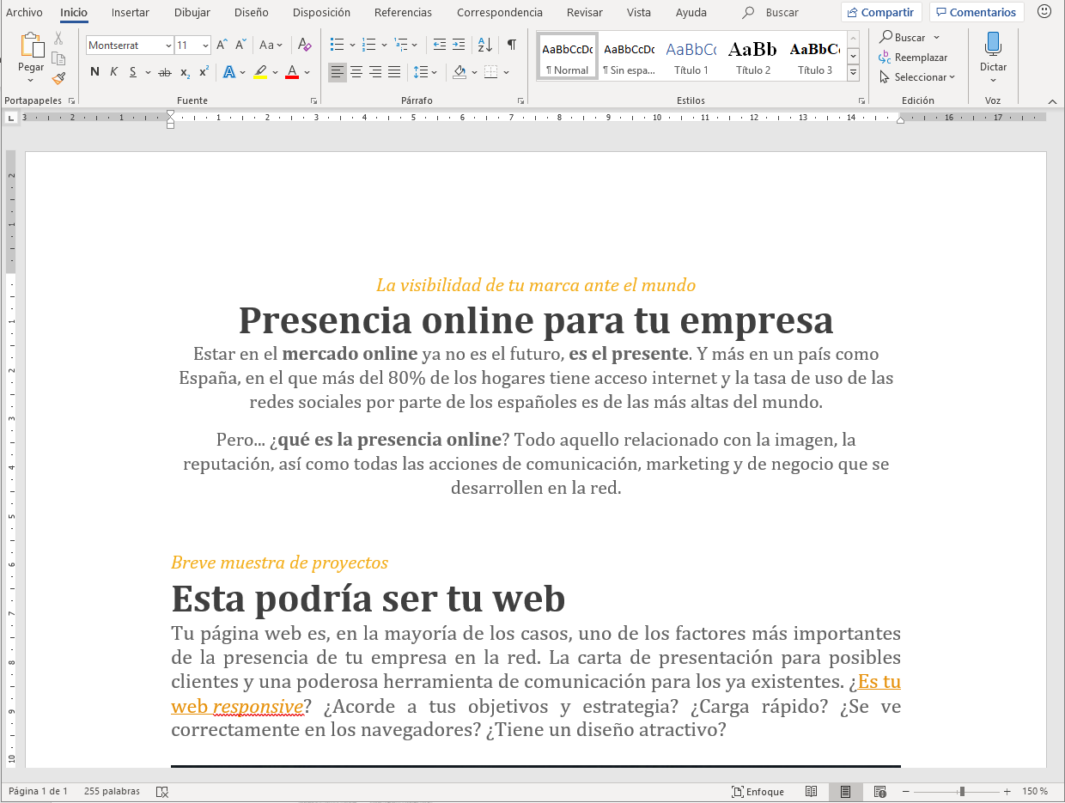Switch to the Diseño tab
Viewport: 1065px width, 803px height.
tap(252, 12)
